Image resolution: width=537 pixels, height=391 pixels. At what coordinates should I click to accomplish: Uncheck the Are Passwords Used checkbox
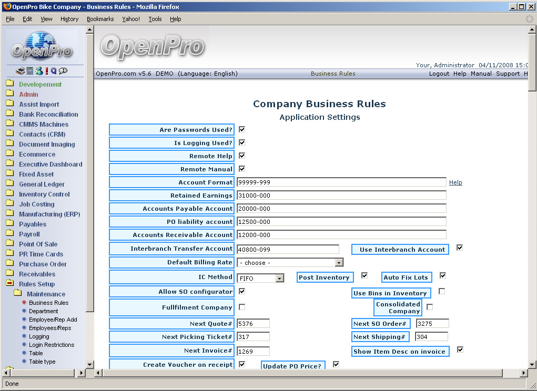click(x=242, y=129)
